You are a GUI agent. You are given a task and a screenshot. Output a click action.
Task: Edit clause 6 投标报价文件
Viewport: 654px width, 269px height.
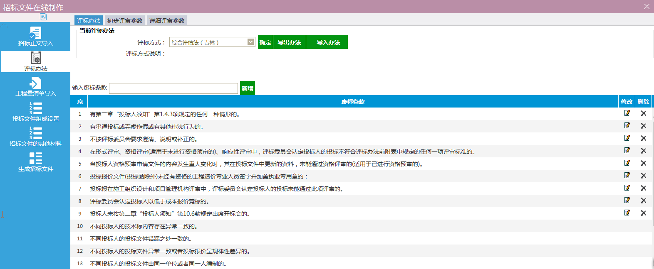click(x=627, y=176)
